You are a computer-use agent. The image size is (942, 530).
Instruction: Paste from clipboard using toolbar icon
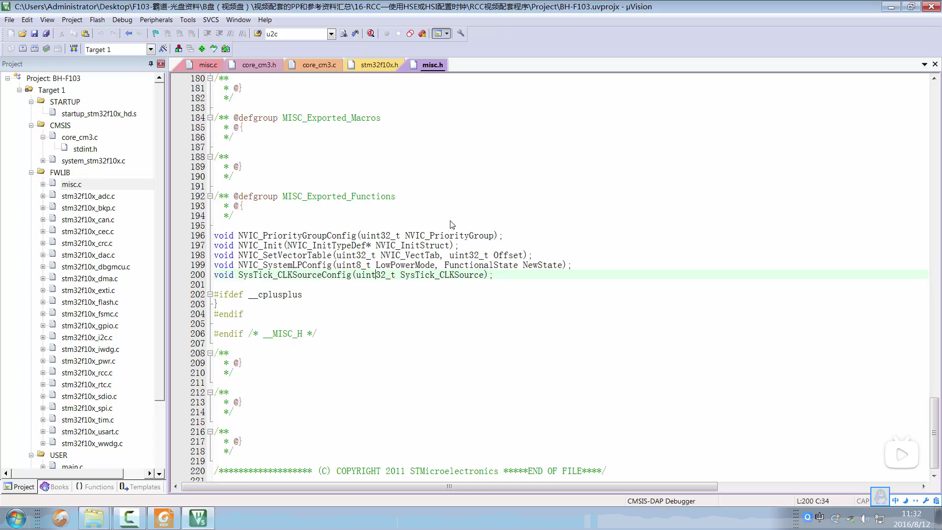click(85, 33)
